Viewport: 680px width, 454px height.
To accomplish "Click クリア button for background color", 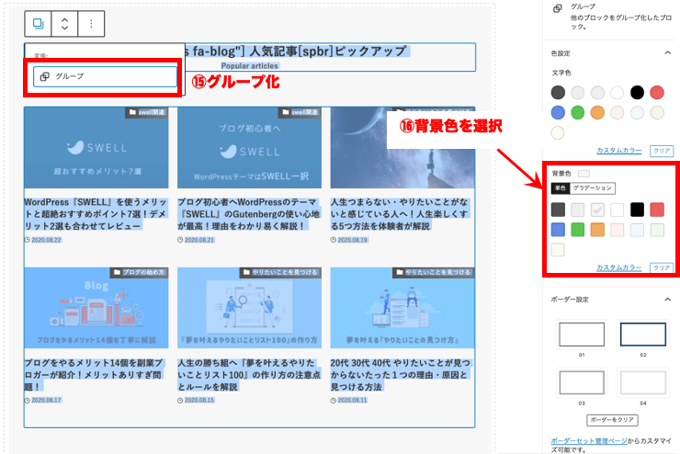I will [x=662, y=267].
